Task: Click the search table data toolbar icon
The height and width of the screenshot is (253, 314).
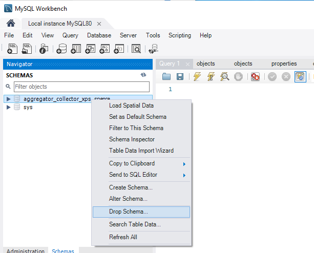Action: 136,49
